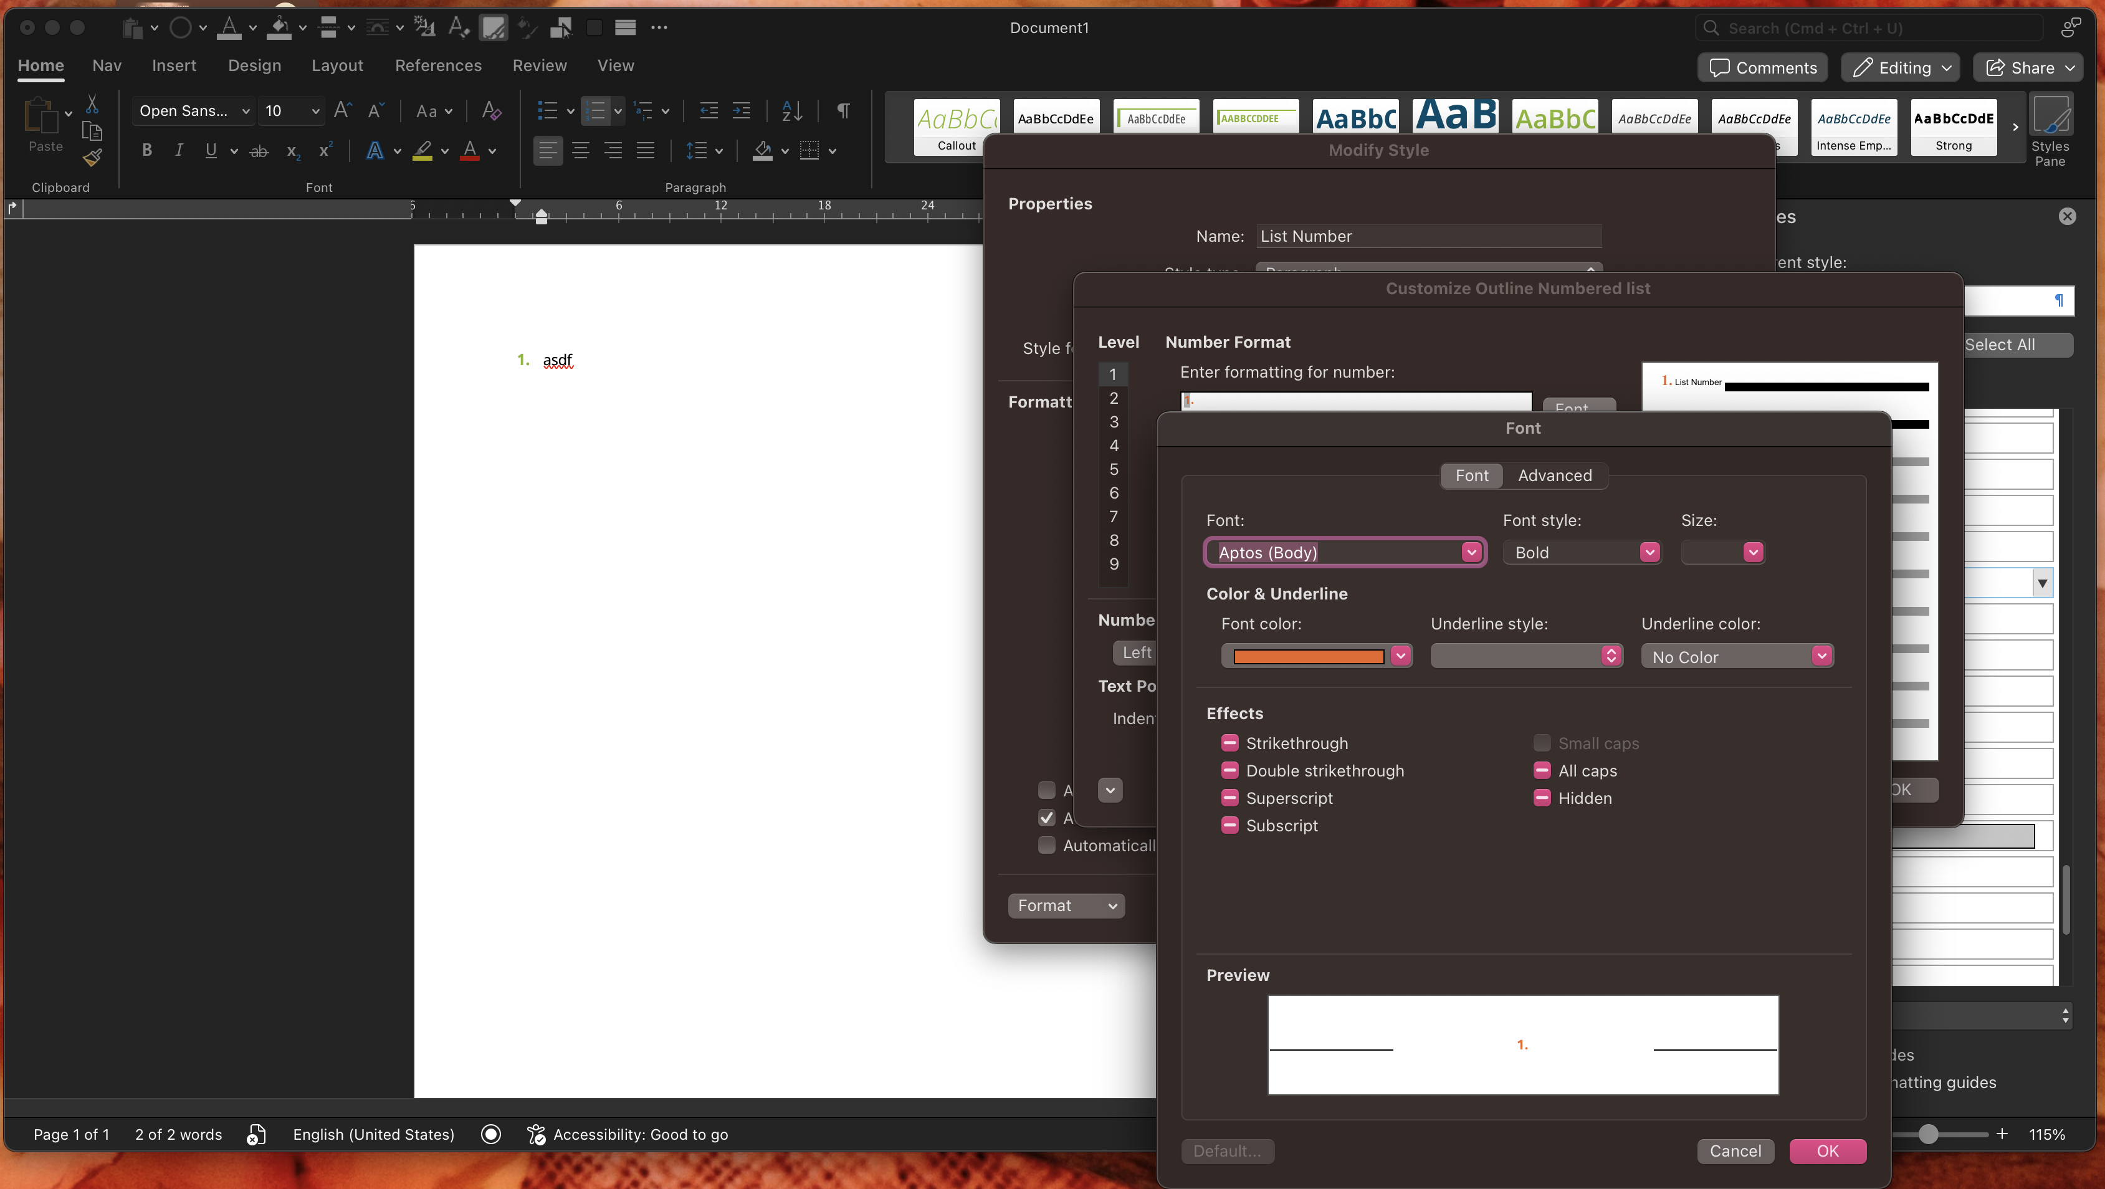Open the Design ribbon tab
This screenshot has height=1189, width=2105.
pyautogui.click(x=254, y=65)
